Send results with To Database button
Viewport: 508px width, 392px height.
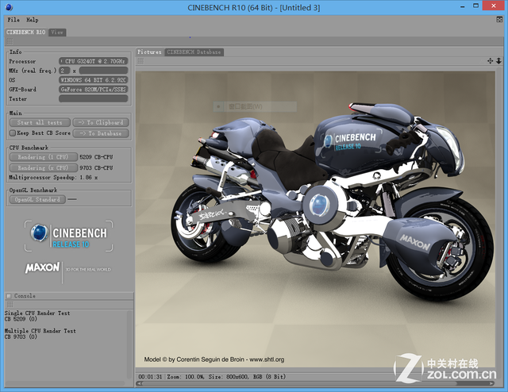(x=101, y=133)
